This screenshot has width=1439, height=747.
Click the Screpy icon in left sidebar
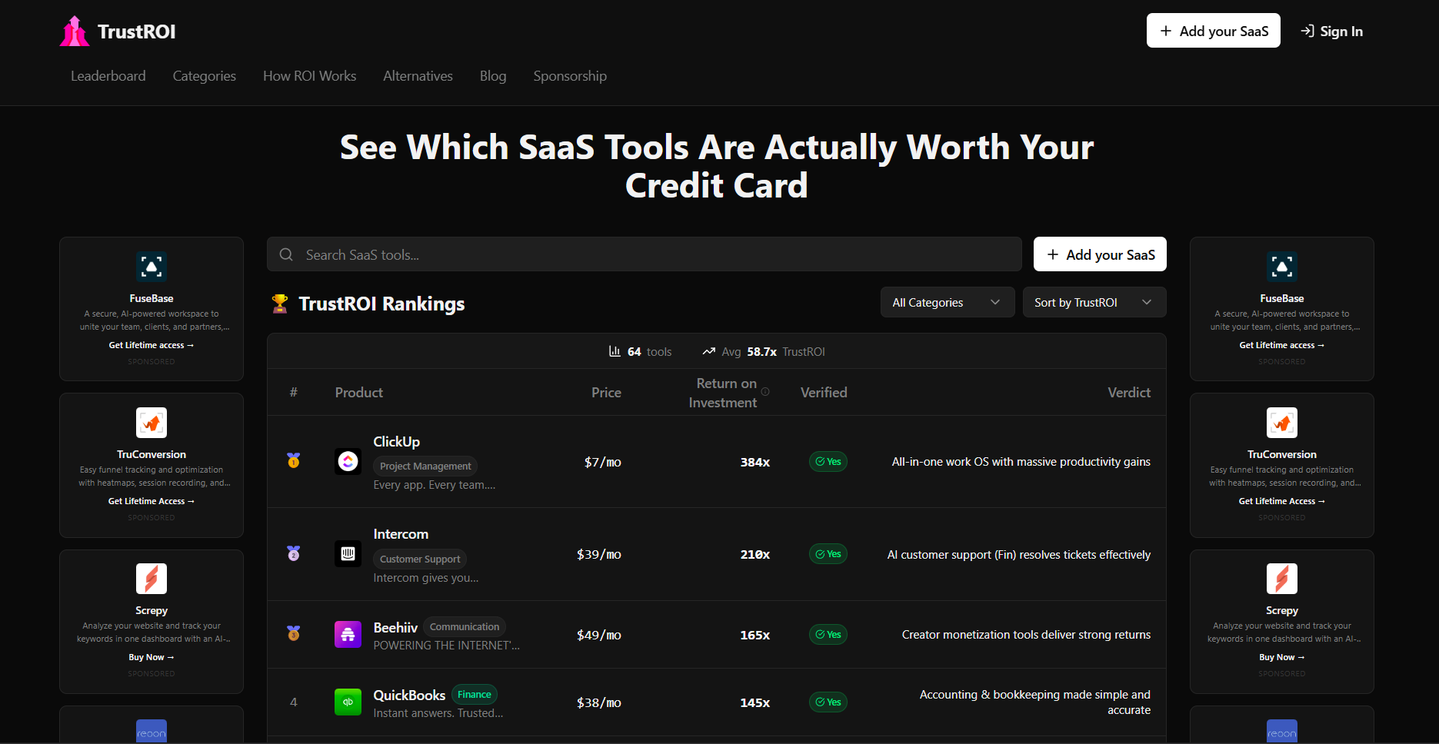pyautogui.click(x=152, y=579)
